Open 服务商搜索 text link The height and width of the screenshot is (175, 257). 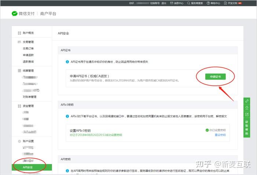point(197,3)
